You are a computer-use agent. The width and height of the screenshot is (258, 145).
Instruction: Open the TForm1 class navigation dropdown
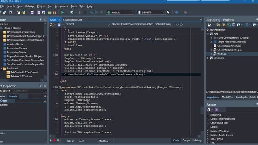tap(108, 25)
